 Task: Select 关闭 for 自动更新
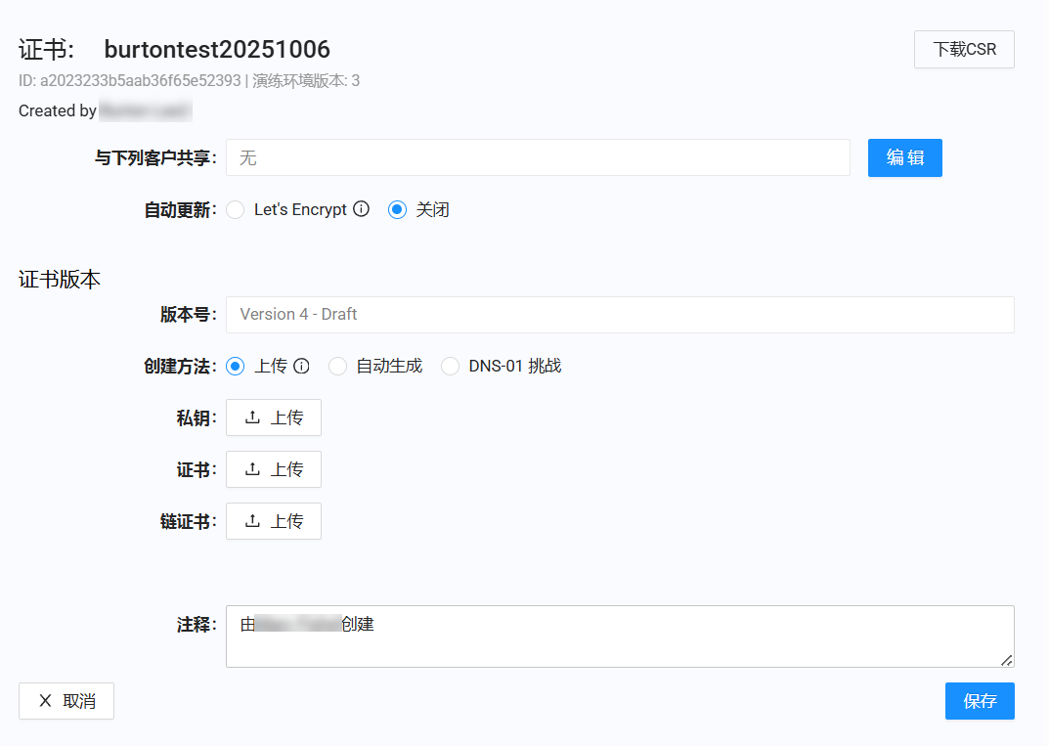[x=397, y=209]
